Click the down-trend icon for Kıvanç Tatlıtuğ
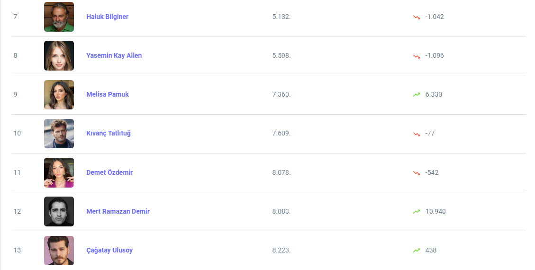The width and height of the screenshot is (535, 270). pos(417,134)
